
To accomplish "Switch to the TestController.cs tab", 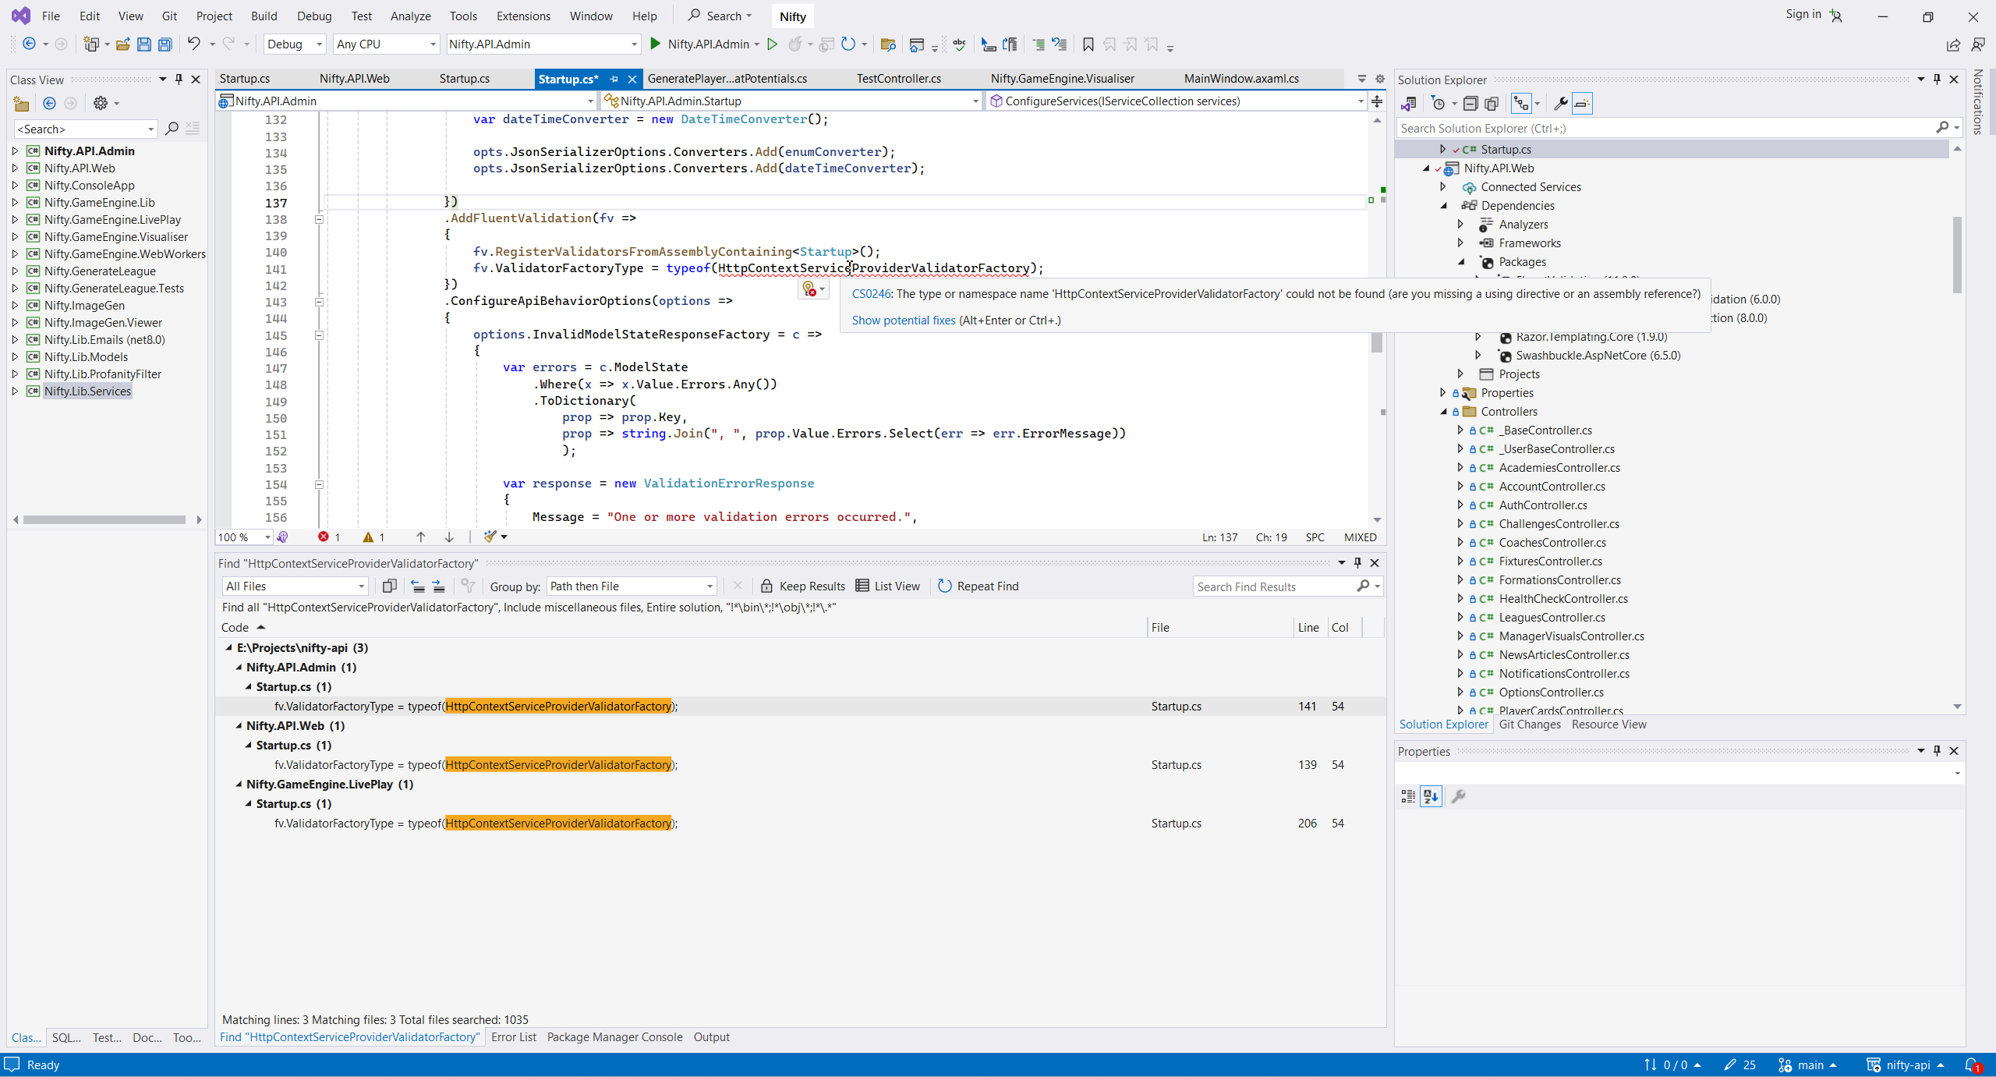I will pyautogui.click(x=898, y=79).
